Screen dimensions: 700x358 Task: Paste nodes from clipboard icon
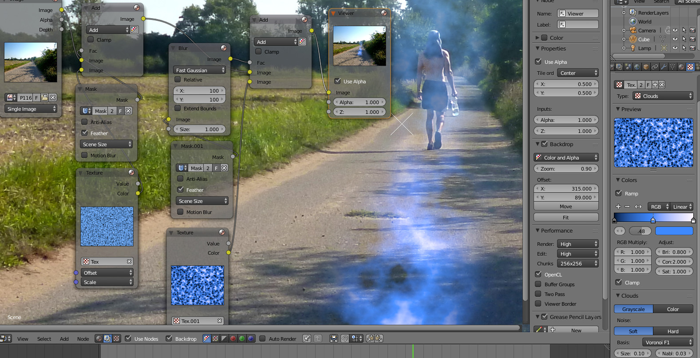(379, 339)
